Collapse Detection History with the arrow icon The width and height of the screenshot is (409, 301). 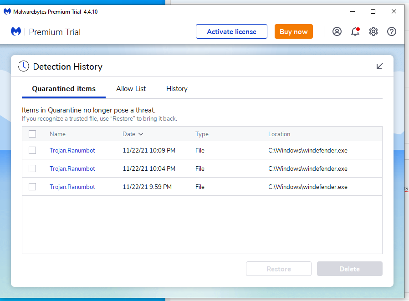coord(379,66)
